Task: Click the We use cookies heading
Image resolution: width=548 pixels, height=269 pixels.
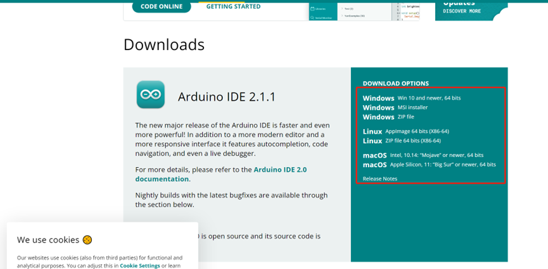Action: coord(48,240)
